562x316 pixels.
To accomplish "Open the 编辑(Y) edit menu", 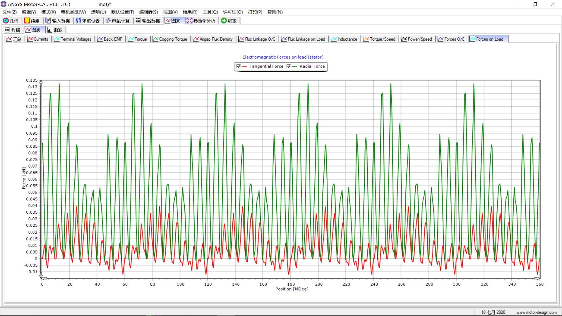I will point(29,12).
